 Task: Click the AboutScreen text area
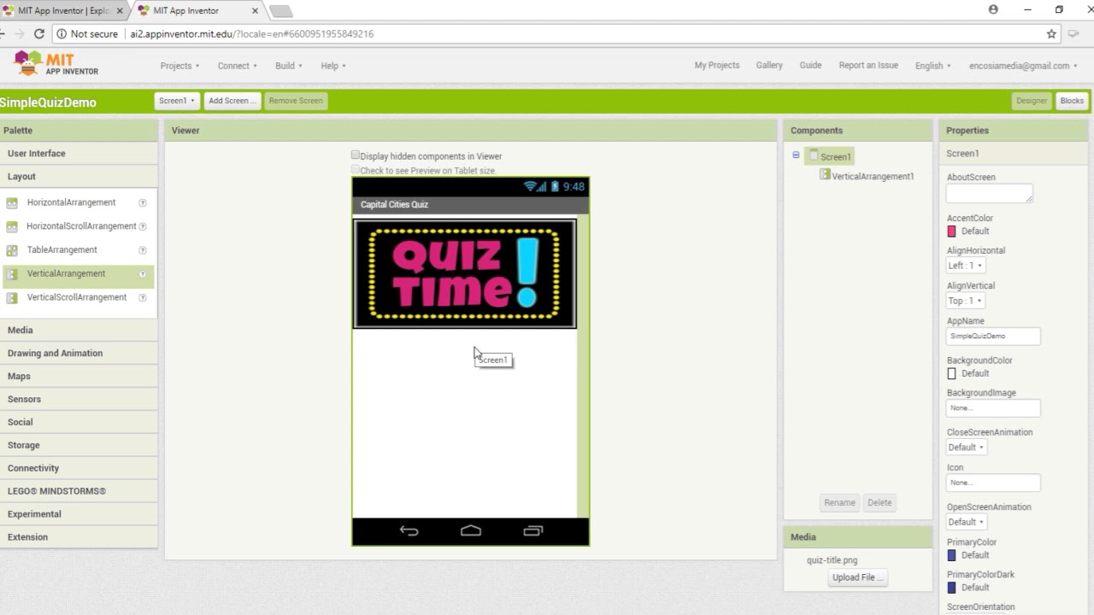(x=990, y=193)
